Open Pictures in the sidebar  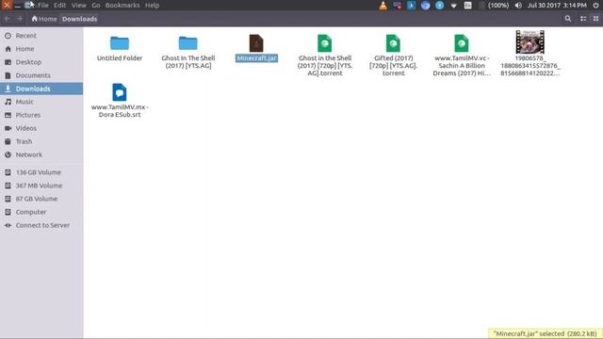[41, 115]
